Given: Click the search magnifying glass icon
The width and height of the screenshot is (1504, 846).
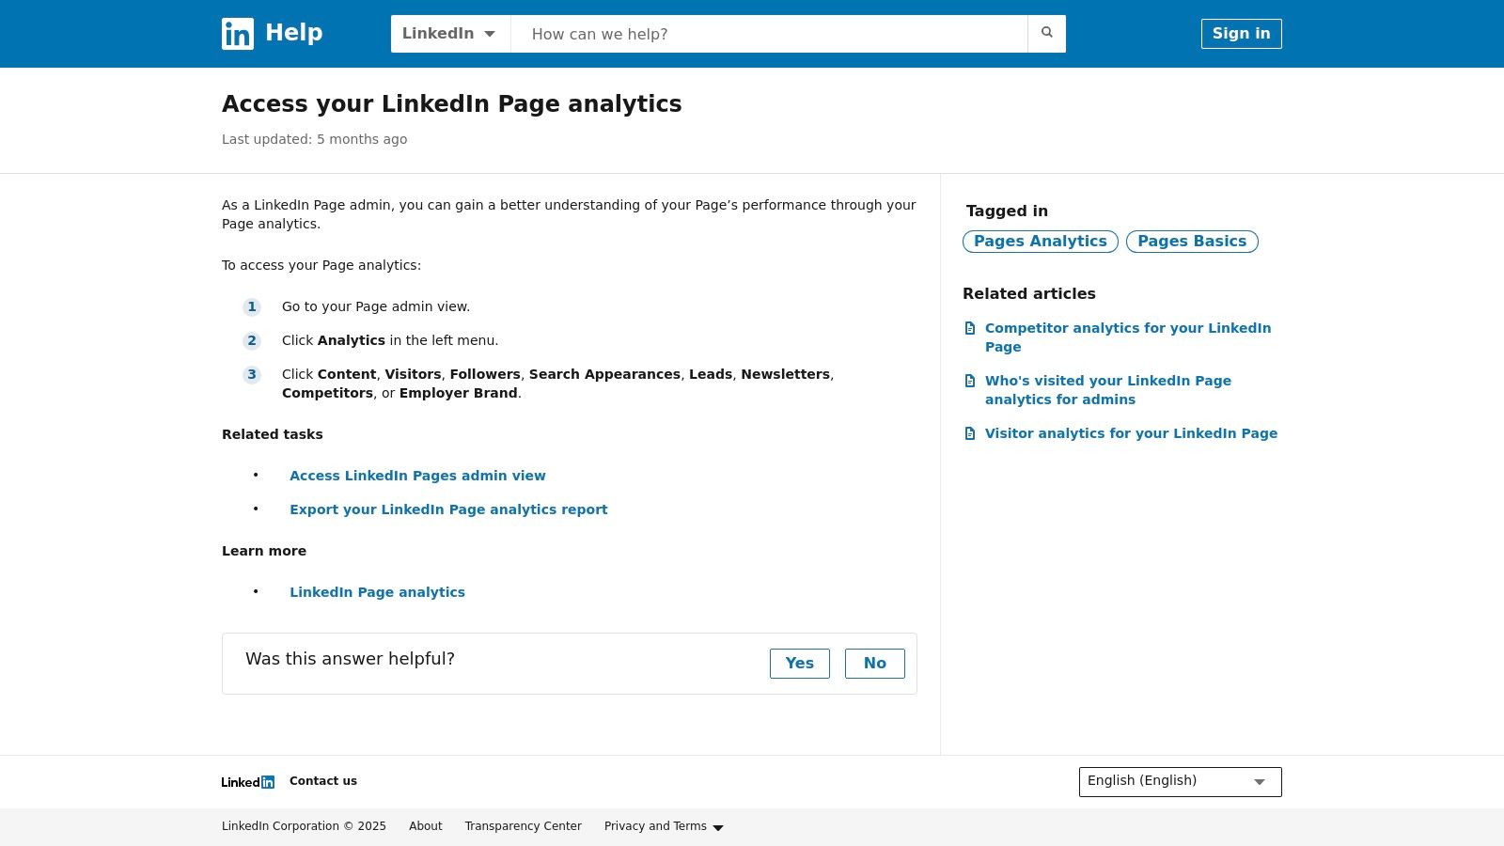Looking at the screenshot, I should pos(1046,33).
